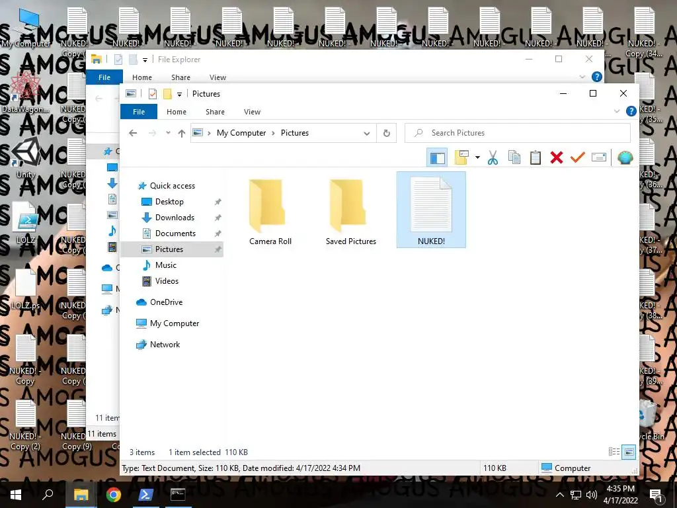Click the globe shell icon in toolbar
Screen dimensions: 677x508
(625, 157)
